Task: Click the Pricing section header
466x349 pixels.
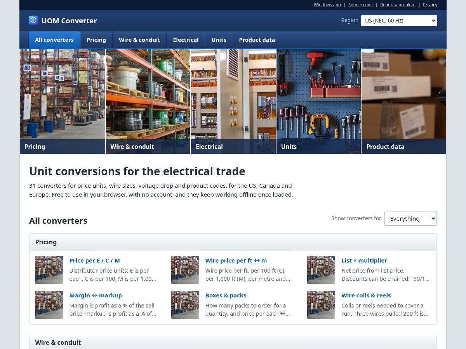Action: click(233, 242)
